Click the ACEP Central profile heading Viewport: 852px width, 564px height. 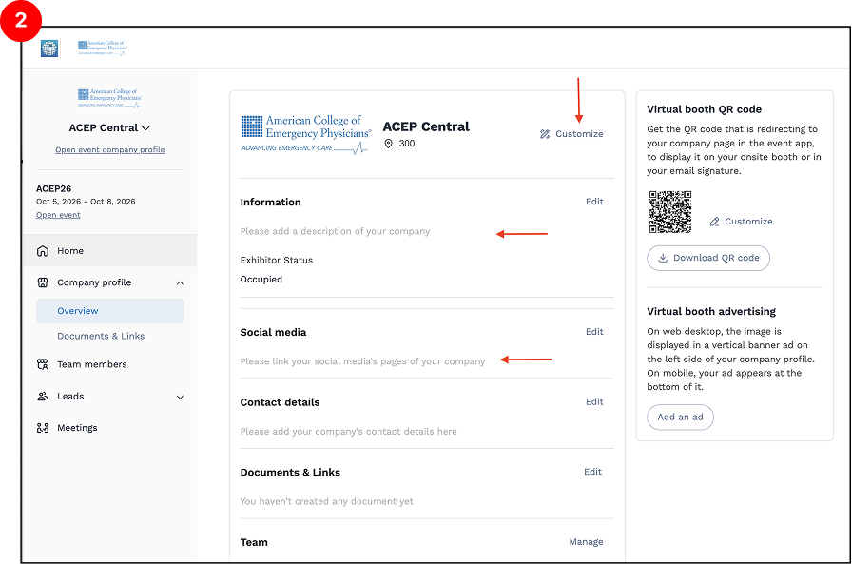(x=426, y=126)
